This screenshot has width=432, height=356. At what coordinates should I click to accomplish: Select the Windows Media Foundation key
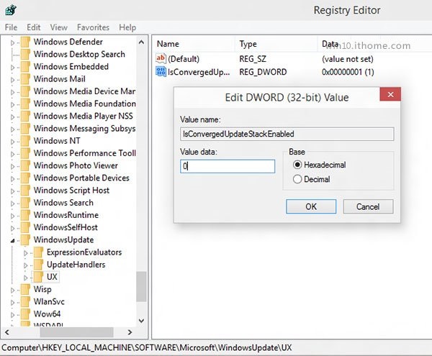coord(84,104)
